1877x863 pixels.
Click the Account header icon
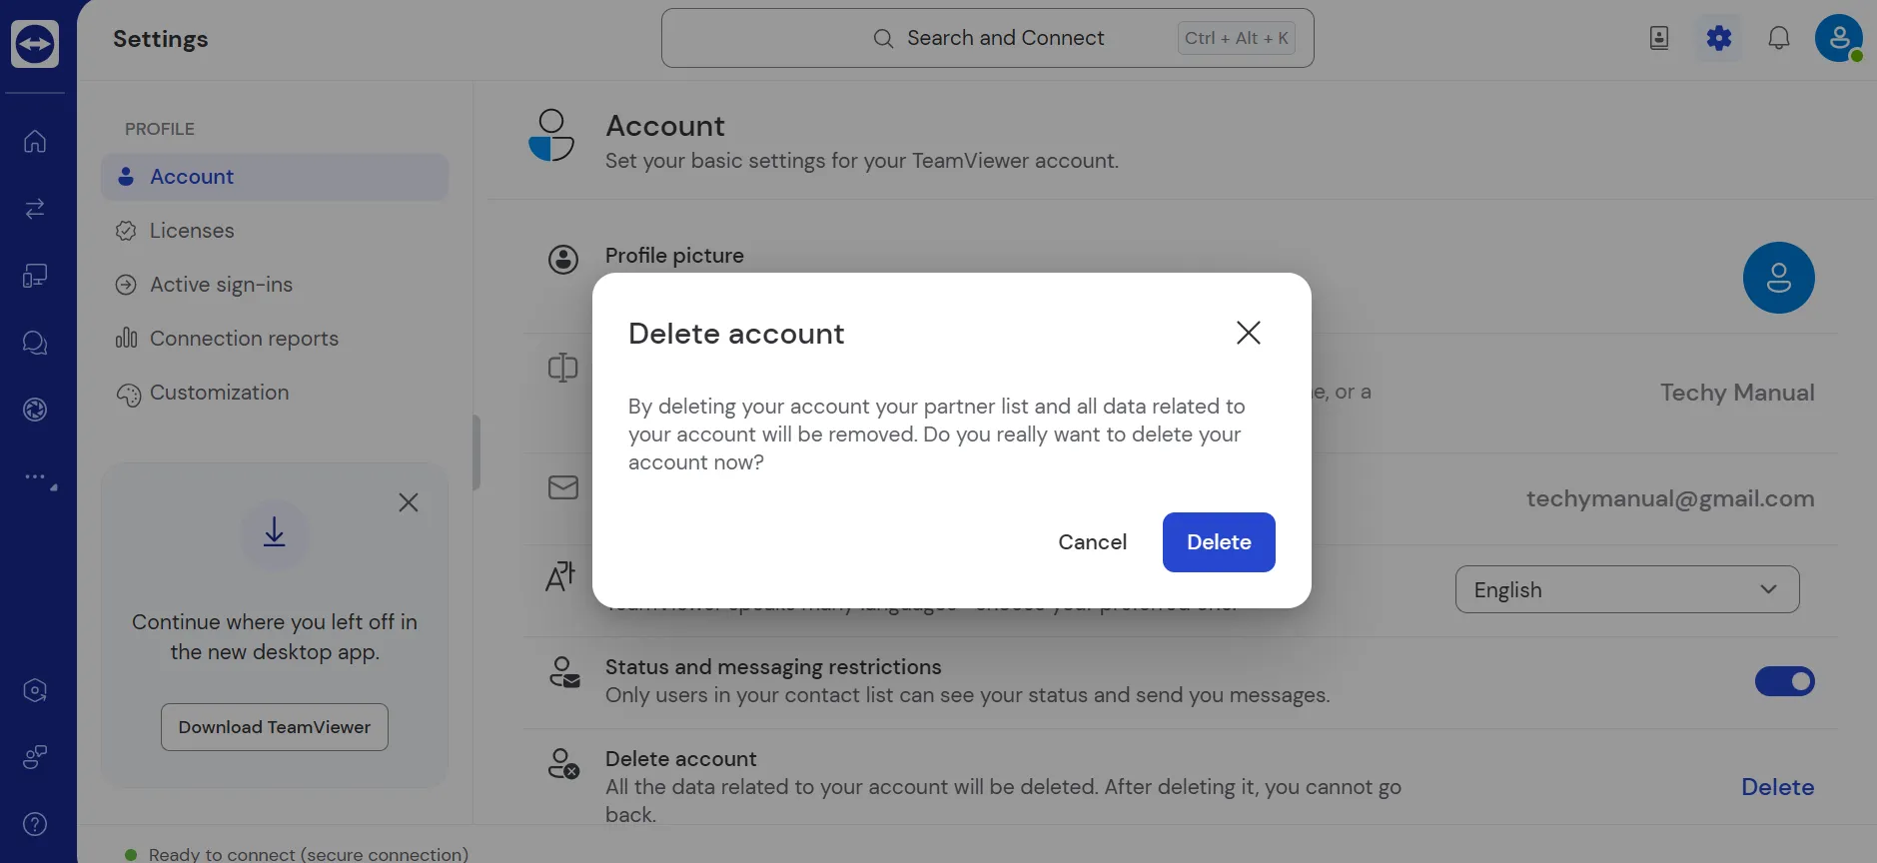551,136
